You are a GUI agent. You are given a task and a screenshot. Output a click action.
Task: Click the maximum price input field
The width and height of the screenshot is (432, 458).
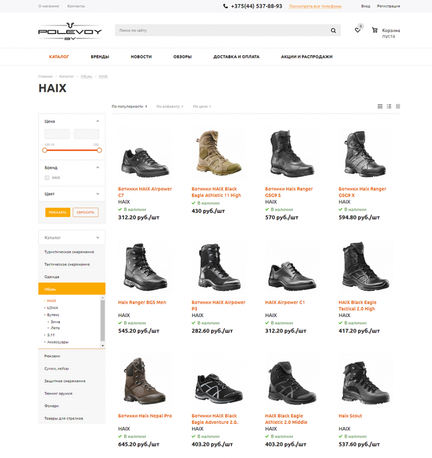[x=87, y=134]
